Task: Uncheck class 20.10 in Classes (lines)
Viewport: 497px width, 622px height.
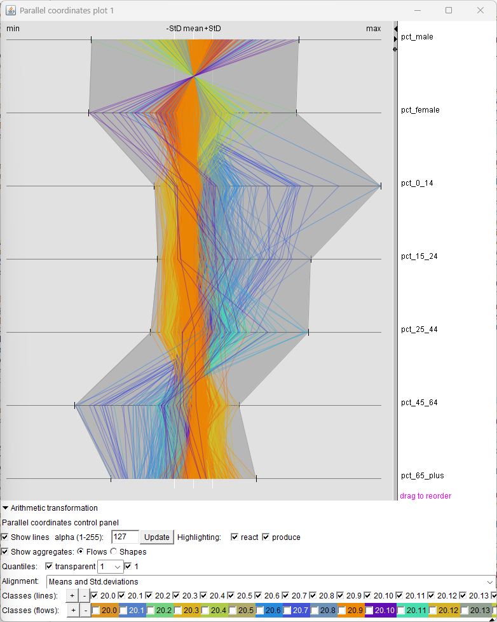Action: coord(368,595)
